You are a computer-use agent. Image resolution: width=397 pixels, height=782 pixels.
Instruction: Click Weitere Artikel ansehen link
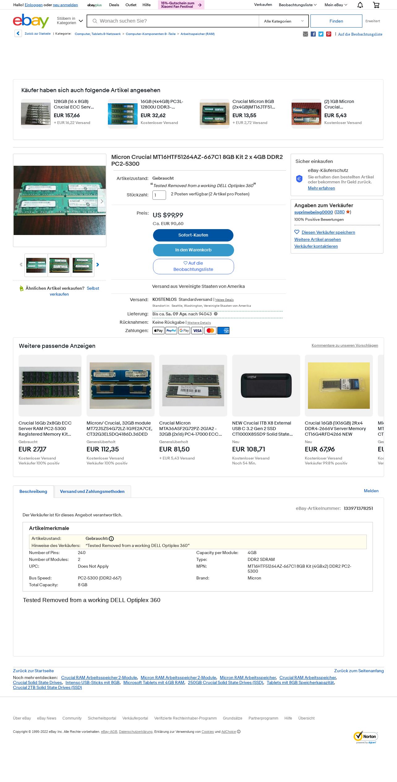(x=318, y=239)
